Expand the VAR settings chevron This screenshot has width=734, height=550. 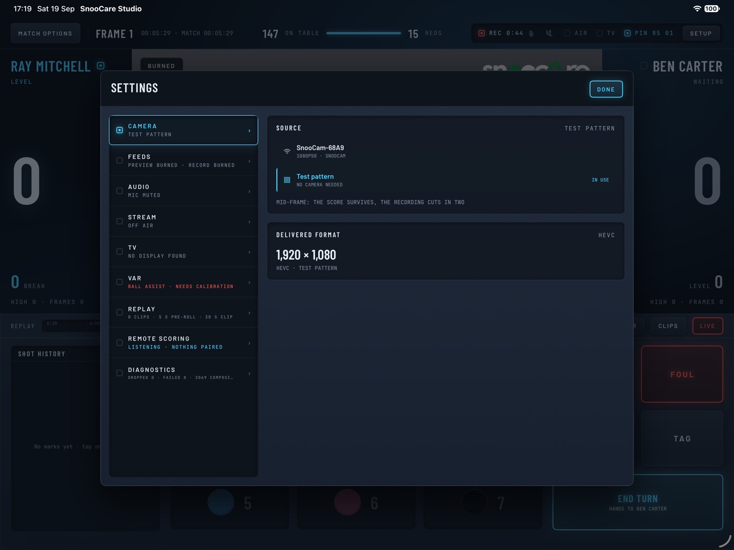249,282
